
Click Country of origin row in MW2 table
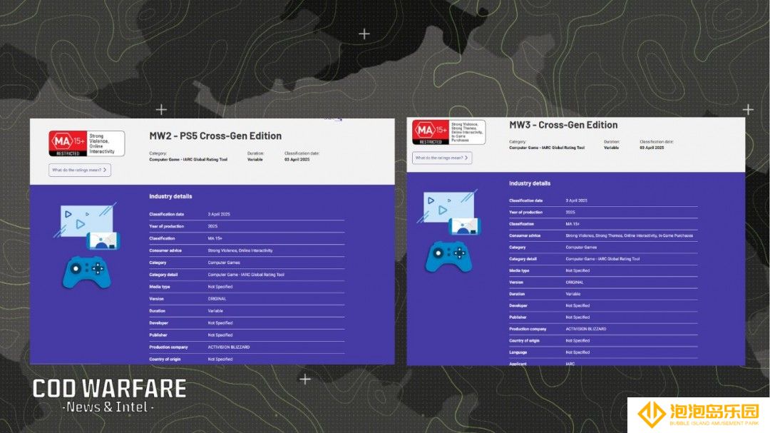[247, 360]
